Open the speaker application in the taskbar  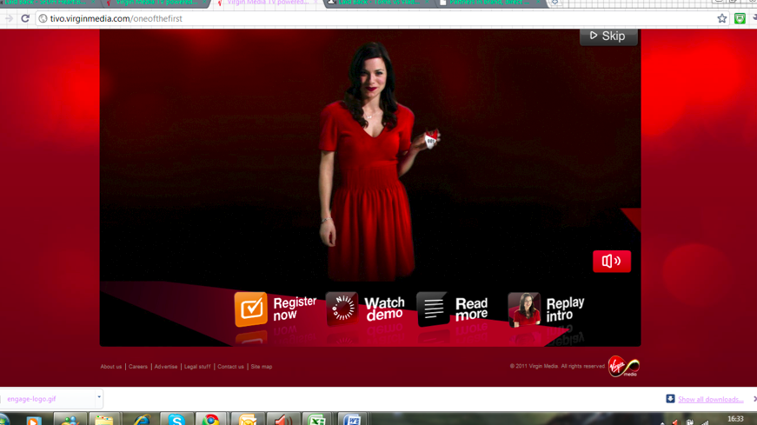pyautogui.click(x=283, y=419)
